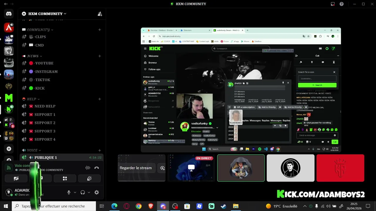Image resolution: width=376 pixels, height=211 pixels.
Task: Join the SUPPORT 2 voice channel
Action: pyautogui.click(x=62, y=123)
